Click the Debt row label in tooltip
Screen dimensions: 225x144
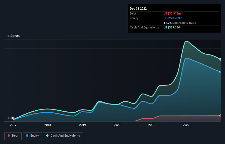133,13
